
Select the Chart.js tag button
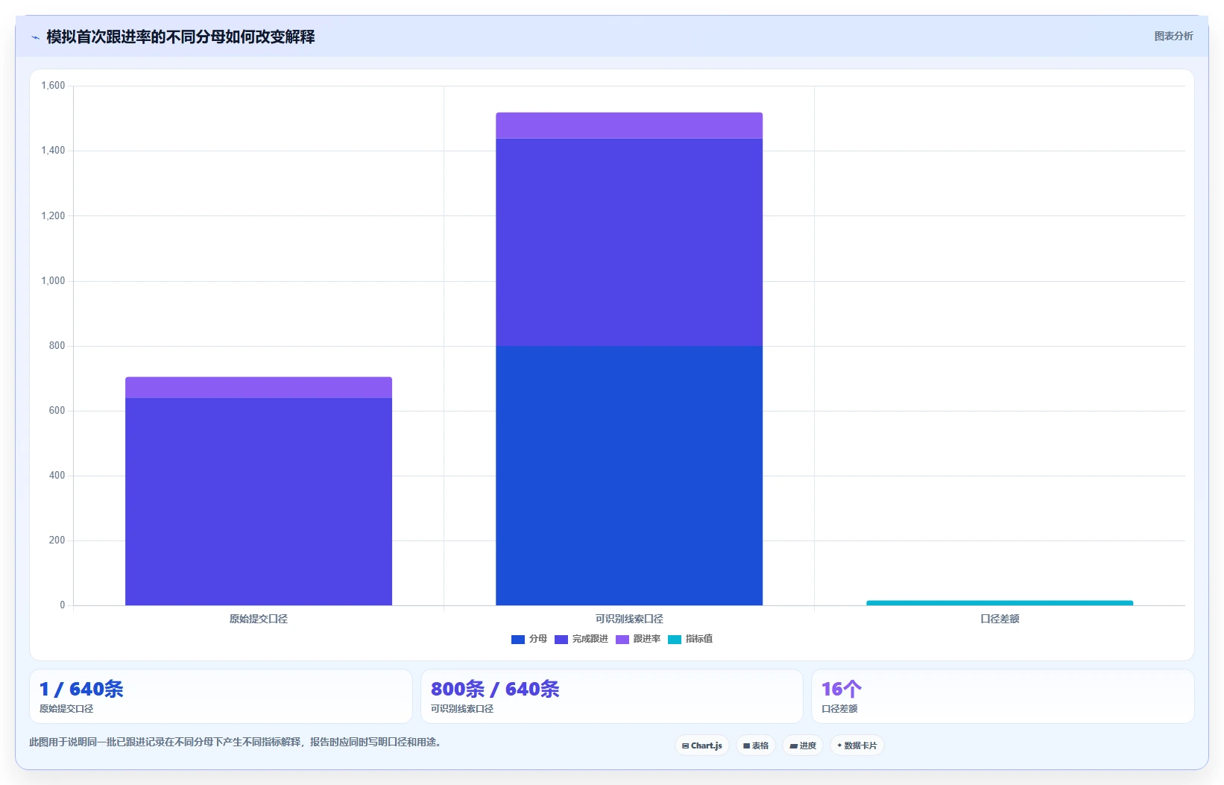click(702, 745)
